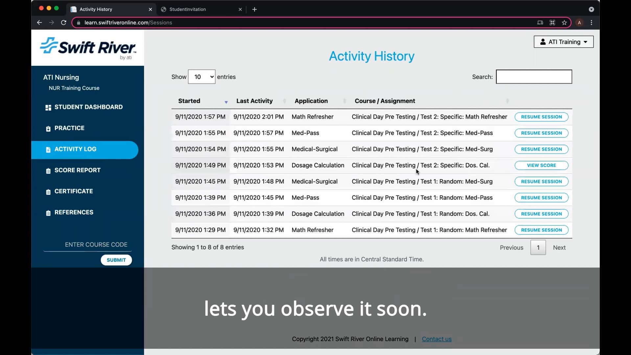The height and width of the screenshot is (355, 631).
Task: Bookmark this page with the star icon
Action: point(564,22)
